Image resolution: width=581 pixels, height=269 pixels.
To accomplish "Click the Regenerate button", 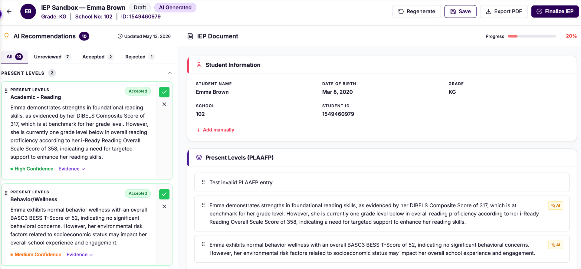I will tap(417, 11).
